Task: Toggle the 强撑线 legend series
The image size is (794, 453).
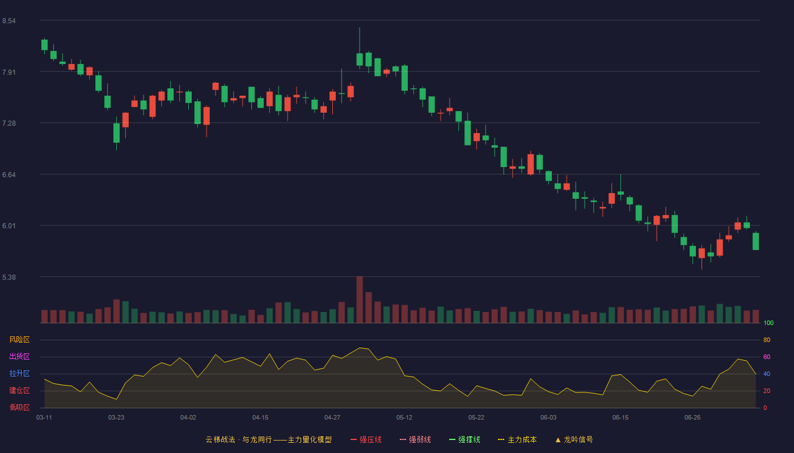Action: [x=464, y=439]
